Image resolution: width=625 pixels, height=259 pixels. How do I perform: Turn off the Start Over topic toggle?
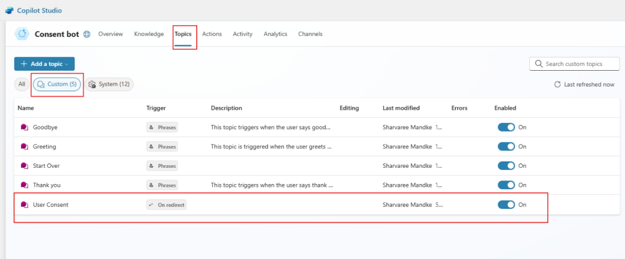(x=506, y=166)
